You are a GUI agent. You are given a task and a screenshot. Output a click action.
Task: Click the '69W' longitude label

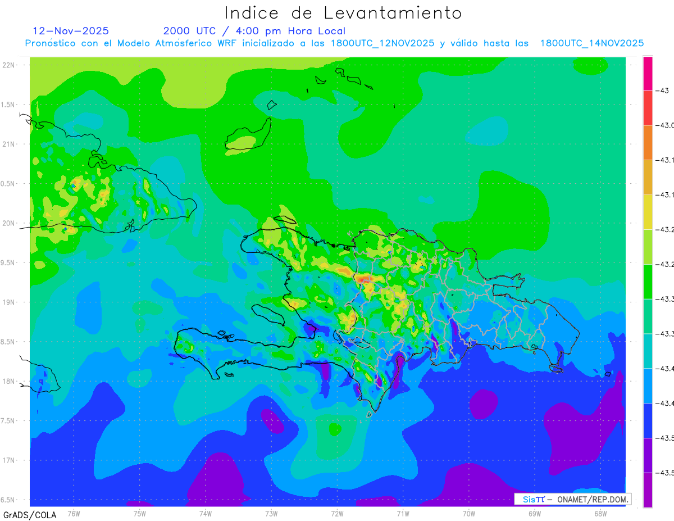(x=535, y=514)
